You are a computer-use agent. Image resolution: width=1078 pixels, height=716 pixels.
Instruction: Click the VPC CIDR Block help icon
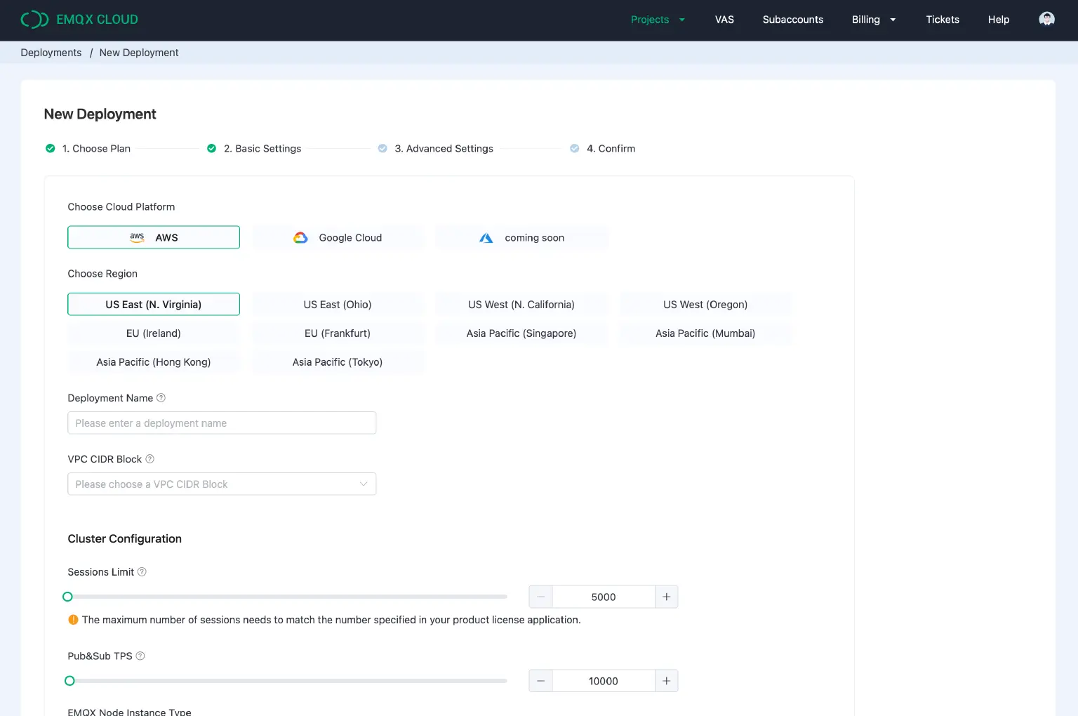point(149,458)
